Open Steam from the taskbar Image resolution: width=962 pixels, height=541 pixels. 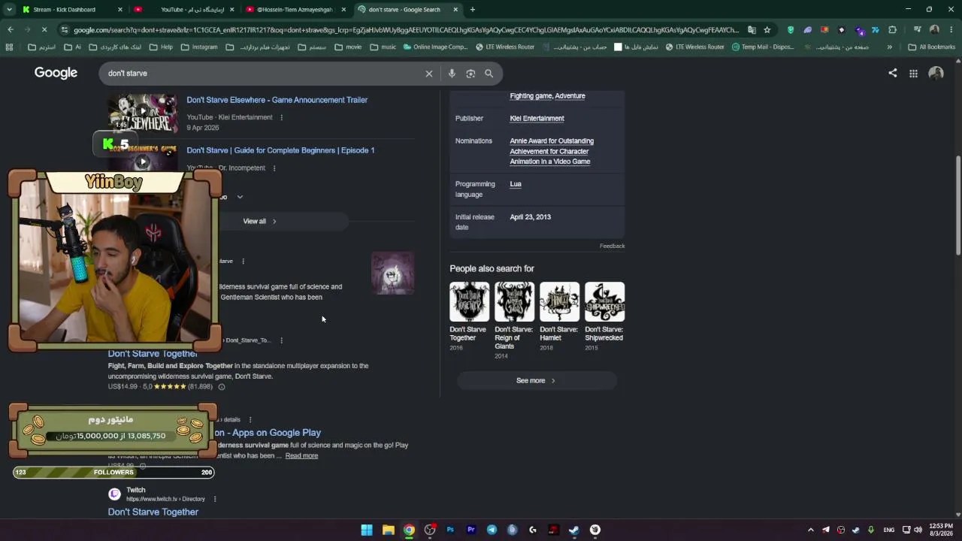(x=574, y=530)
